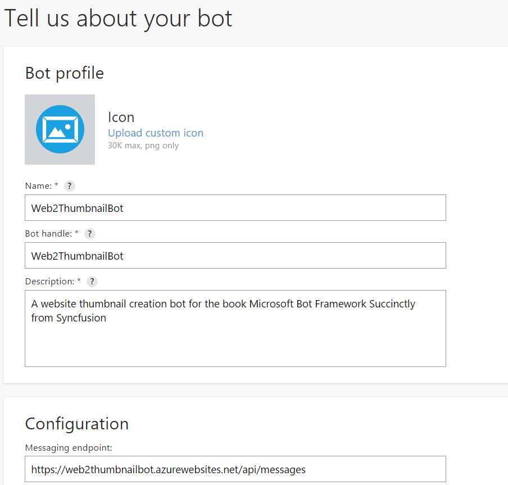The image size is (508, 485).
Task: Open the Name field help tooltip icon
Action: point(69,185)
